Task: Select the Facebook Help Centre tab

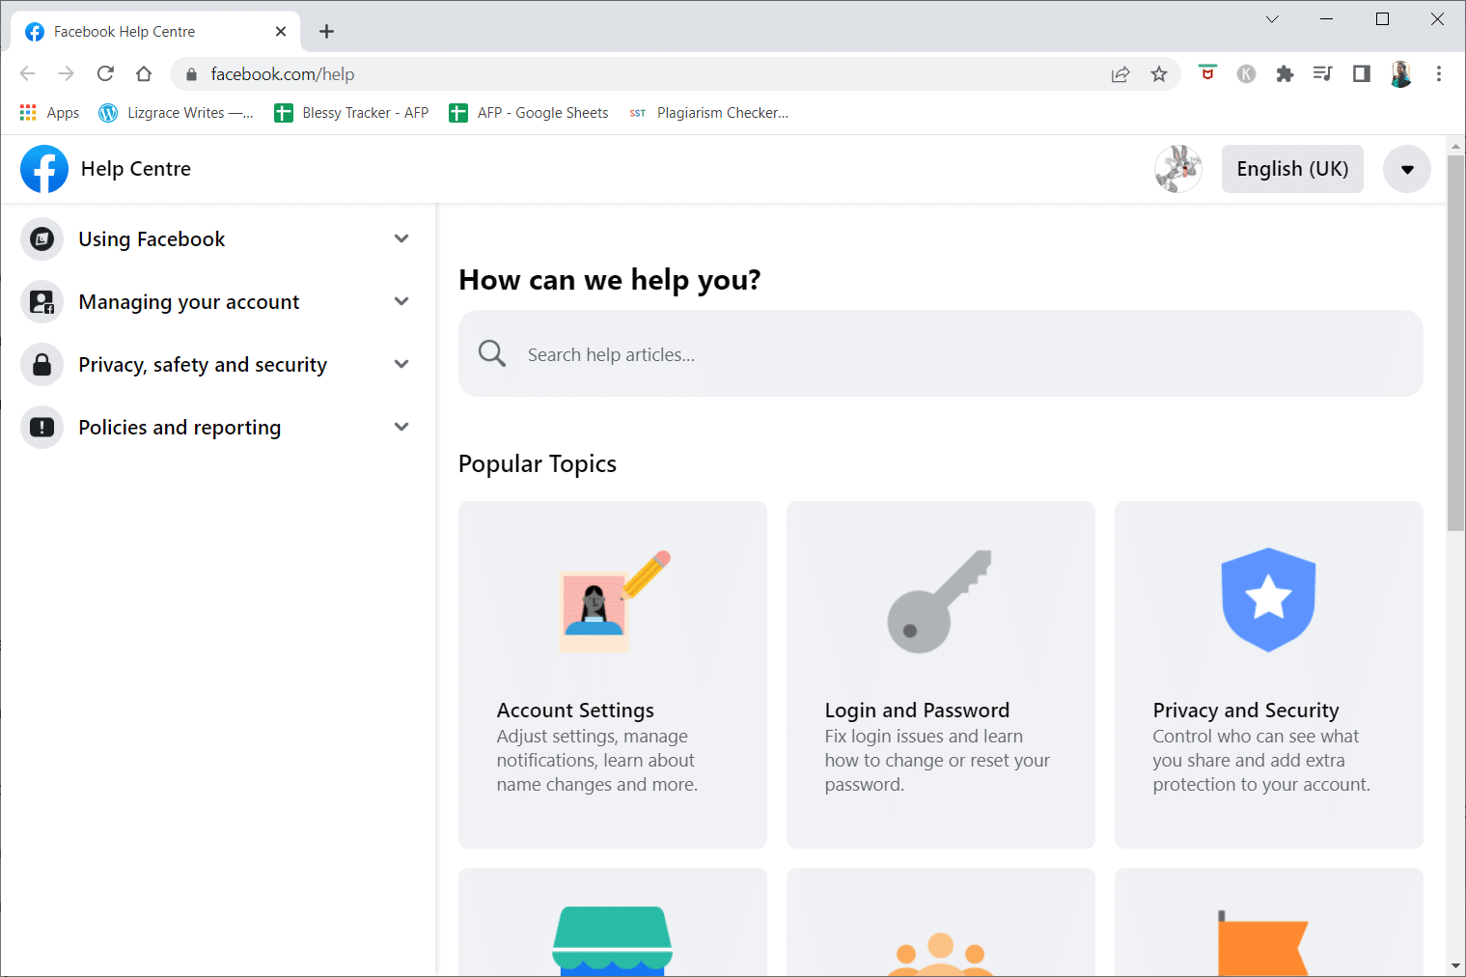Action: (x=154, y=32)
